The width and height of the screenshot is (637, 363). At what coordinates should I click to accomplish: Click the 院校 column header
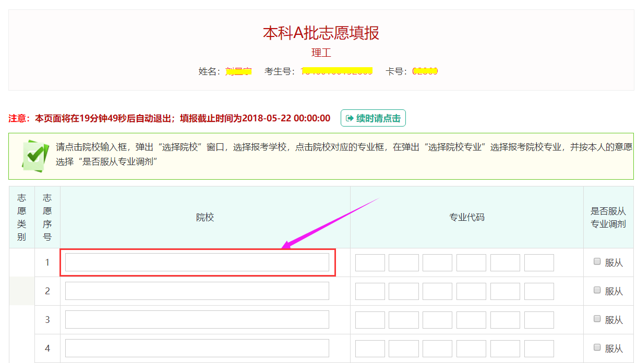205,217
